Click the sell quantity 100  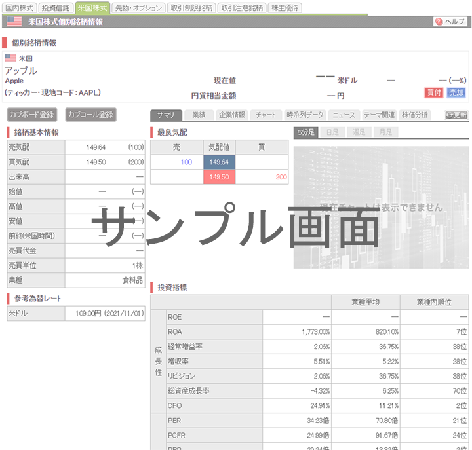click(186, 162)
